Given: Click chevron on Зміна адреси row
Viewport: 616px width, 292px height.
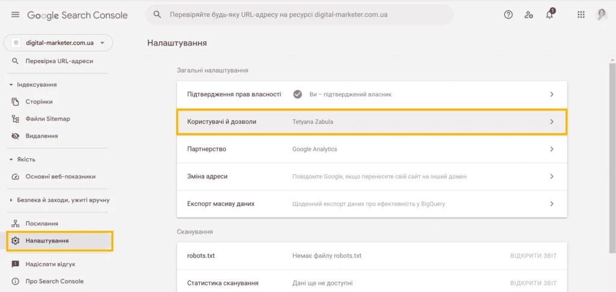Looking at the screenshot, I should pos(552,177).
